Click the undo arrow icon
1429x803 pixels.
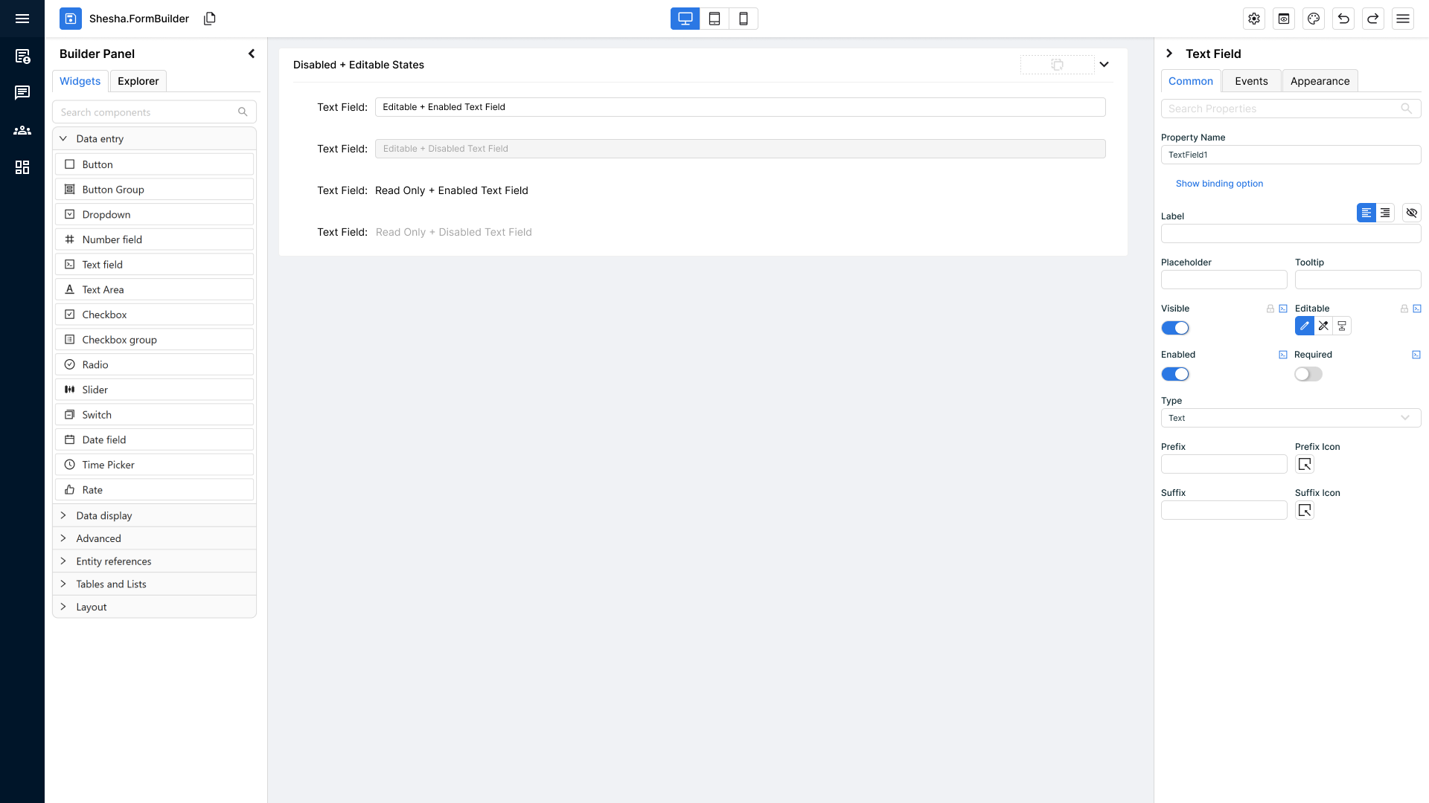1343,19
